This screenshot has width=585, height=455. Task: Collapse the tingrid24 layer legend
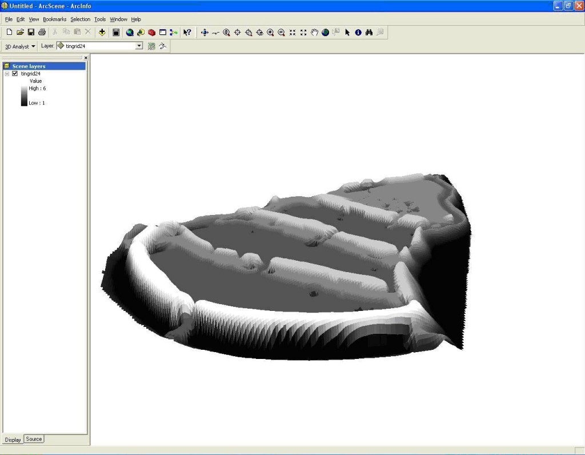7,74
